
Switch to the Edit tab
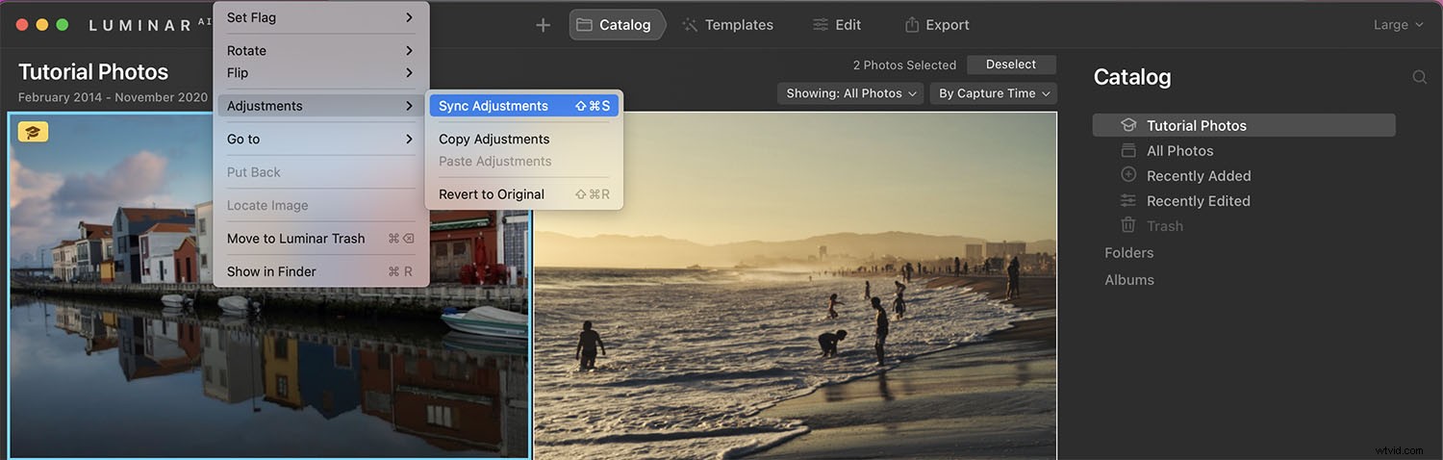pos(836,25)
